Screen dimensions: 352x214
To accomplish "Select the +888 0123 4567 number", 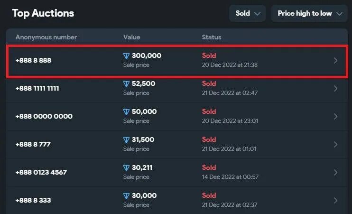I will (41, 172).
